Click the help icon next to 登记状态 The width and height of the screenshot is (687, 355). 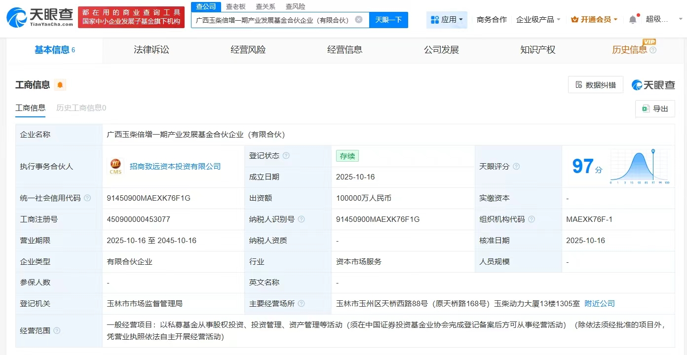click(286, 156)
